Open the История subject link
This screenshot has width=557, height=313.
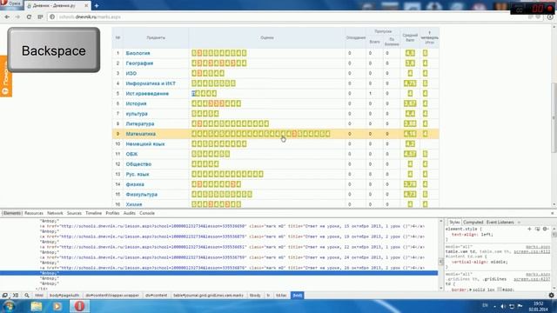pyautogui.click(x=136, y=103)
